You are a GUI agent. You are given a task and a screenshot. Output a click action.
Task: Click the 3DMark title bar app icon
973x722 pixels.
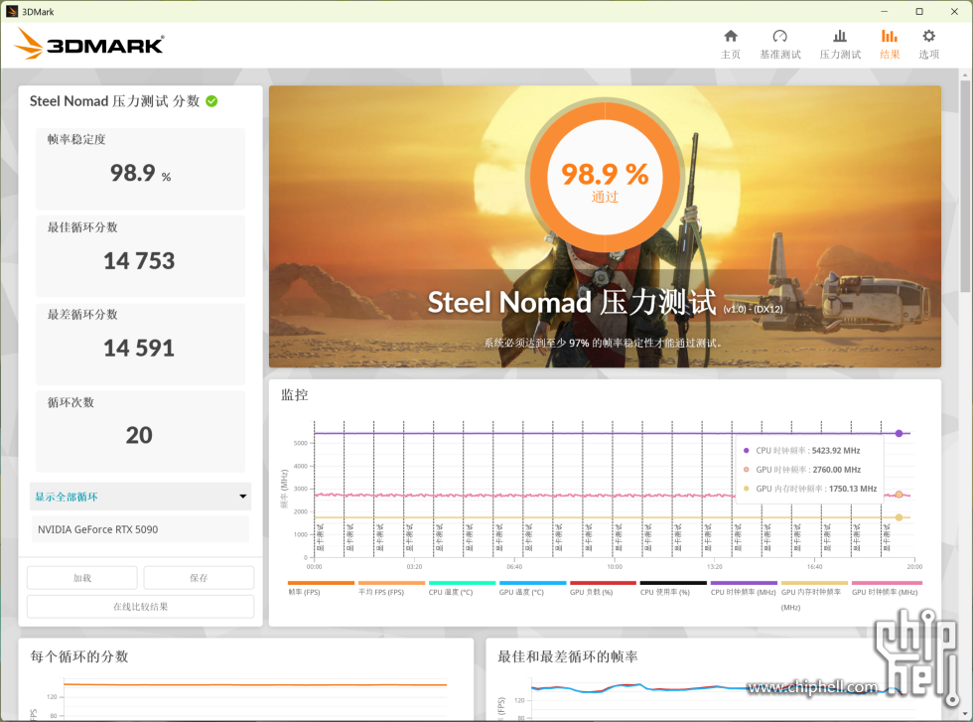12,11
